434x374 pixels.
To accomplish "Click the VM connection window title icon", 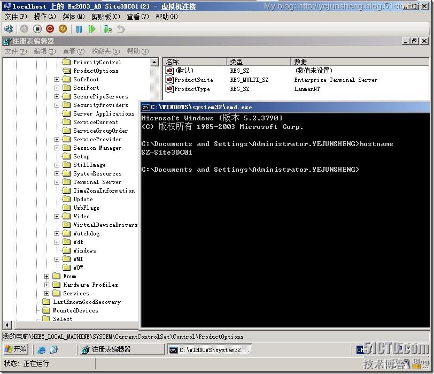I will click(7, 6).
